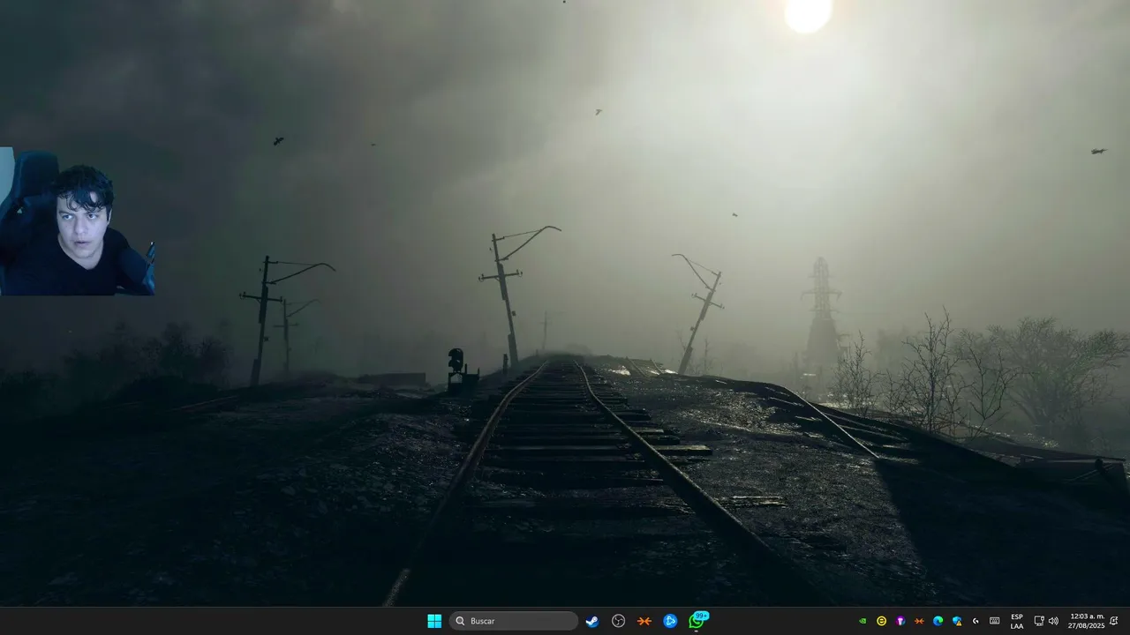Click the orange arrows tray icon
This screenshot has height=635, width=1130.
click(x=919, y=621)
